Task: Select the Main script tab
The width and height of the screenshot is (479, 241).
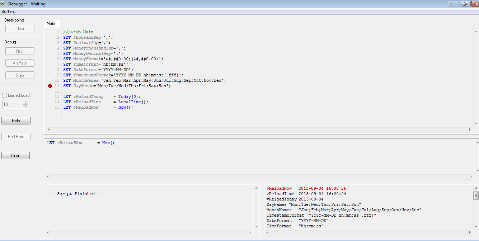Action: [x=52, y=23]
